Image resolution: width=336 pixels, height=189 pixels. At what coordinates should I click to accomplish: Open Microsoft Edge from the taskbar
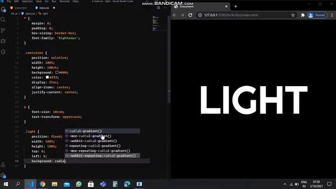click(127, 184)
